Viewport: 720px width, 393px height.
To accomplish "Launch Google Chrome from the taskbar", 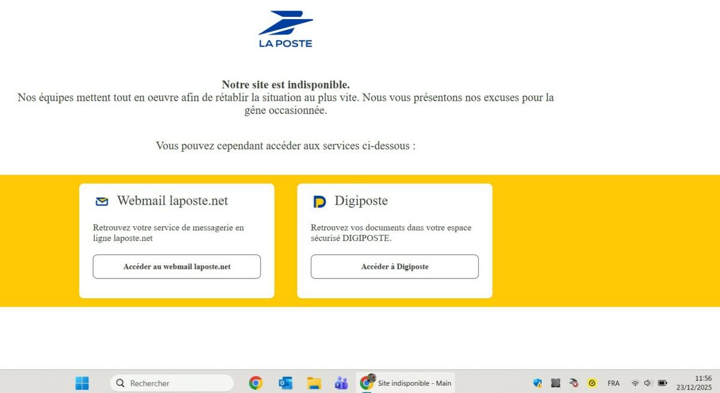I will pos(256,383).
